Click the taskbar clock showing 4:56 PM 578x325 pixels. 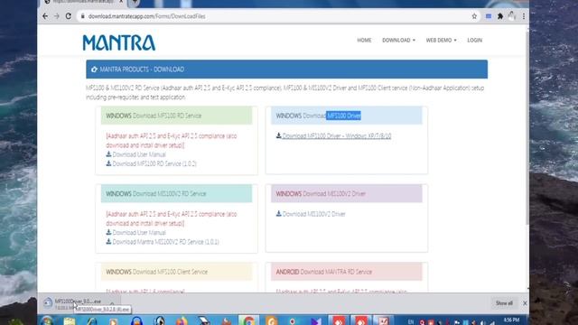point(512,320)
